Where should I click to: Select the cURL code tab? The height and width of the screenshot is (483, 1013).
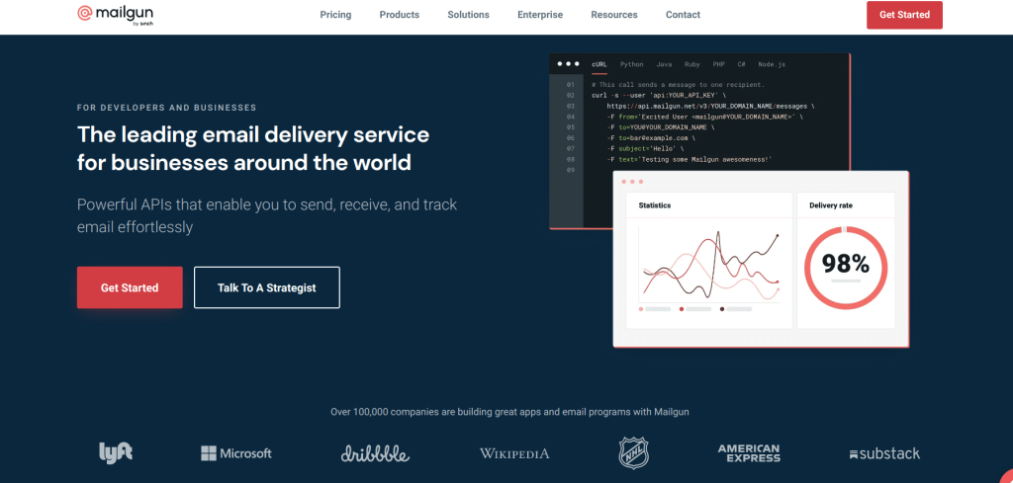point(599,64)
